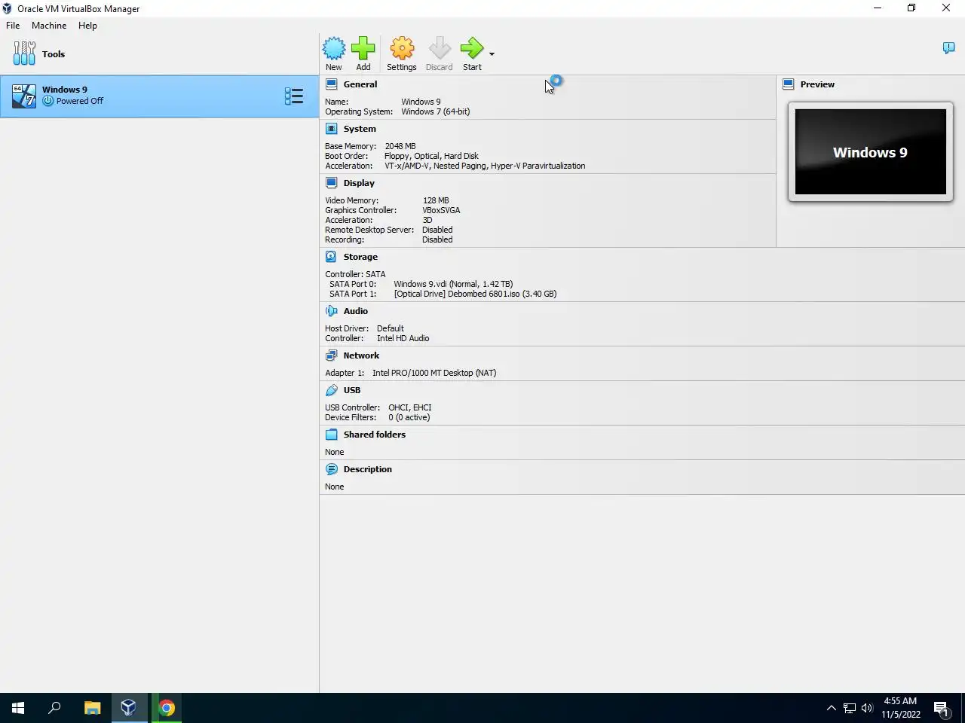Click the Intel PRO/1000 MT Desktop adapter value

434,373
